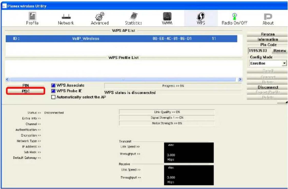288x189 pixels.
Task: Select the VoIP_Wireless AP row
Action: pyautogui.click(x=121, y=39)
